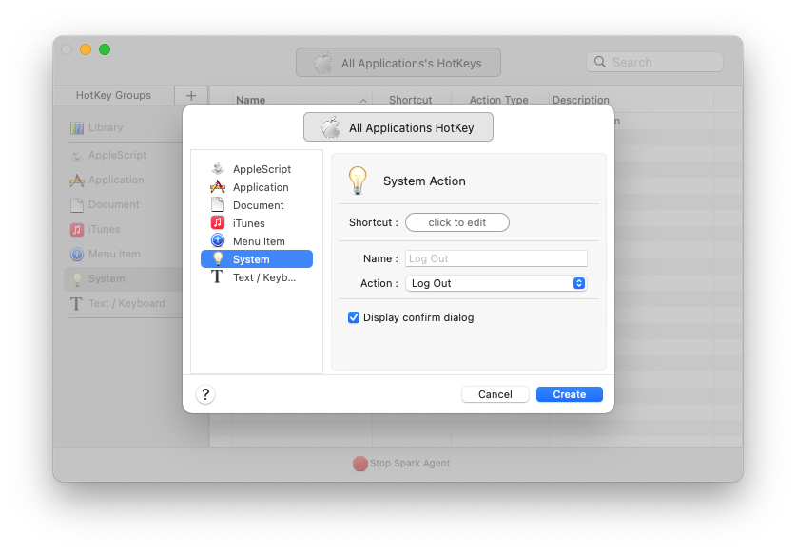Click the Stop Spark Agent button
This screenshot has width=796, height=552.
tap(400, 464)
